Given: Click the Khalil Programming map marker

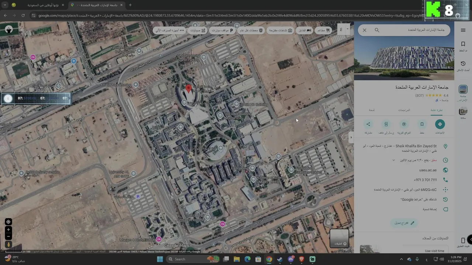Looking at the screenshot, I should [136, 85].
